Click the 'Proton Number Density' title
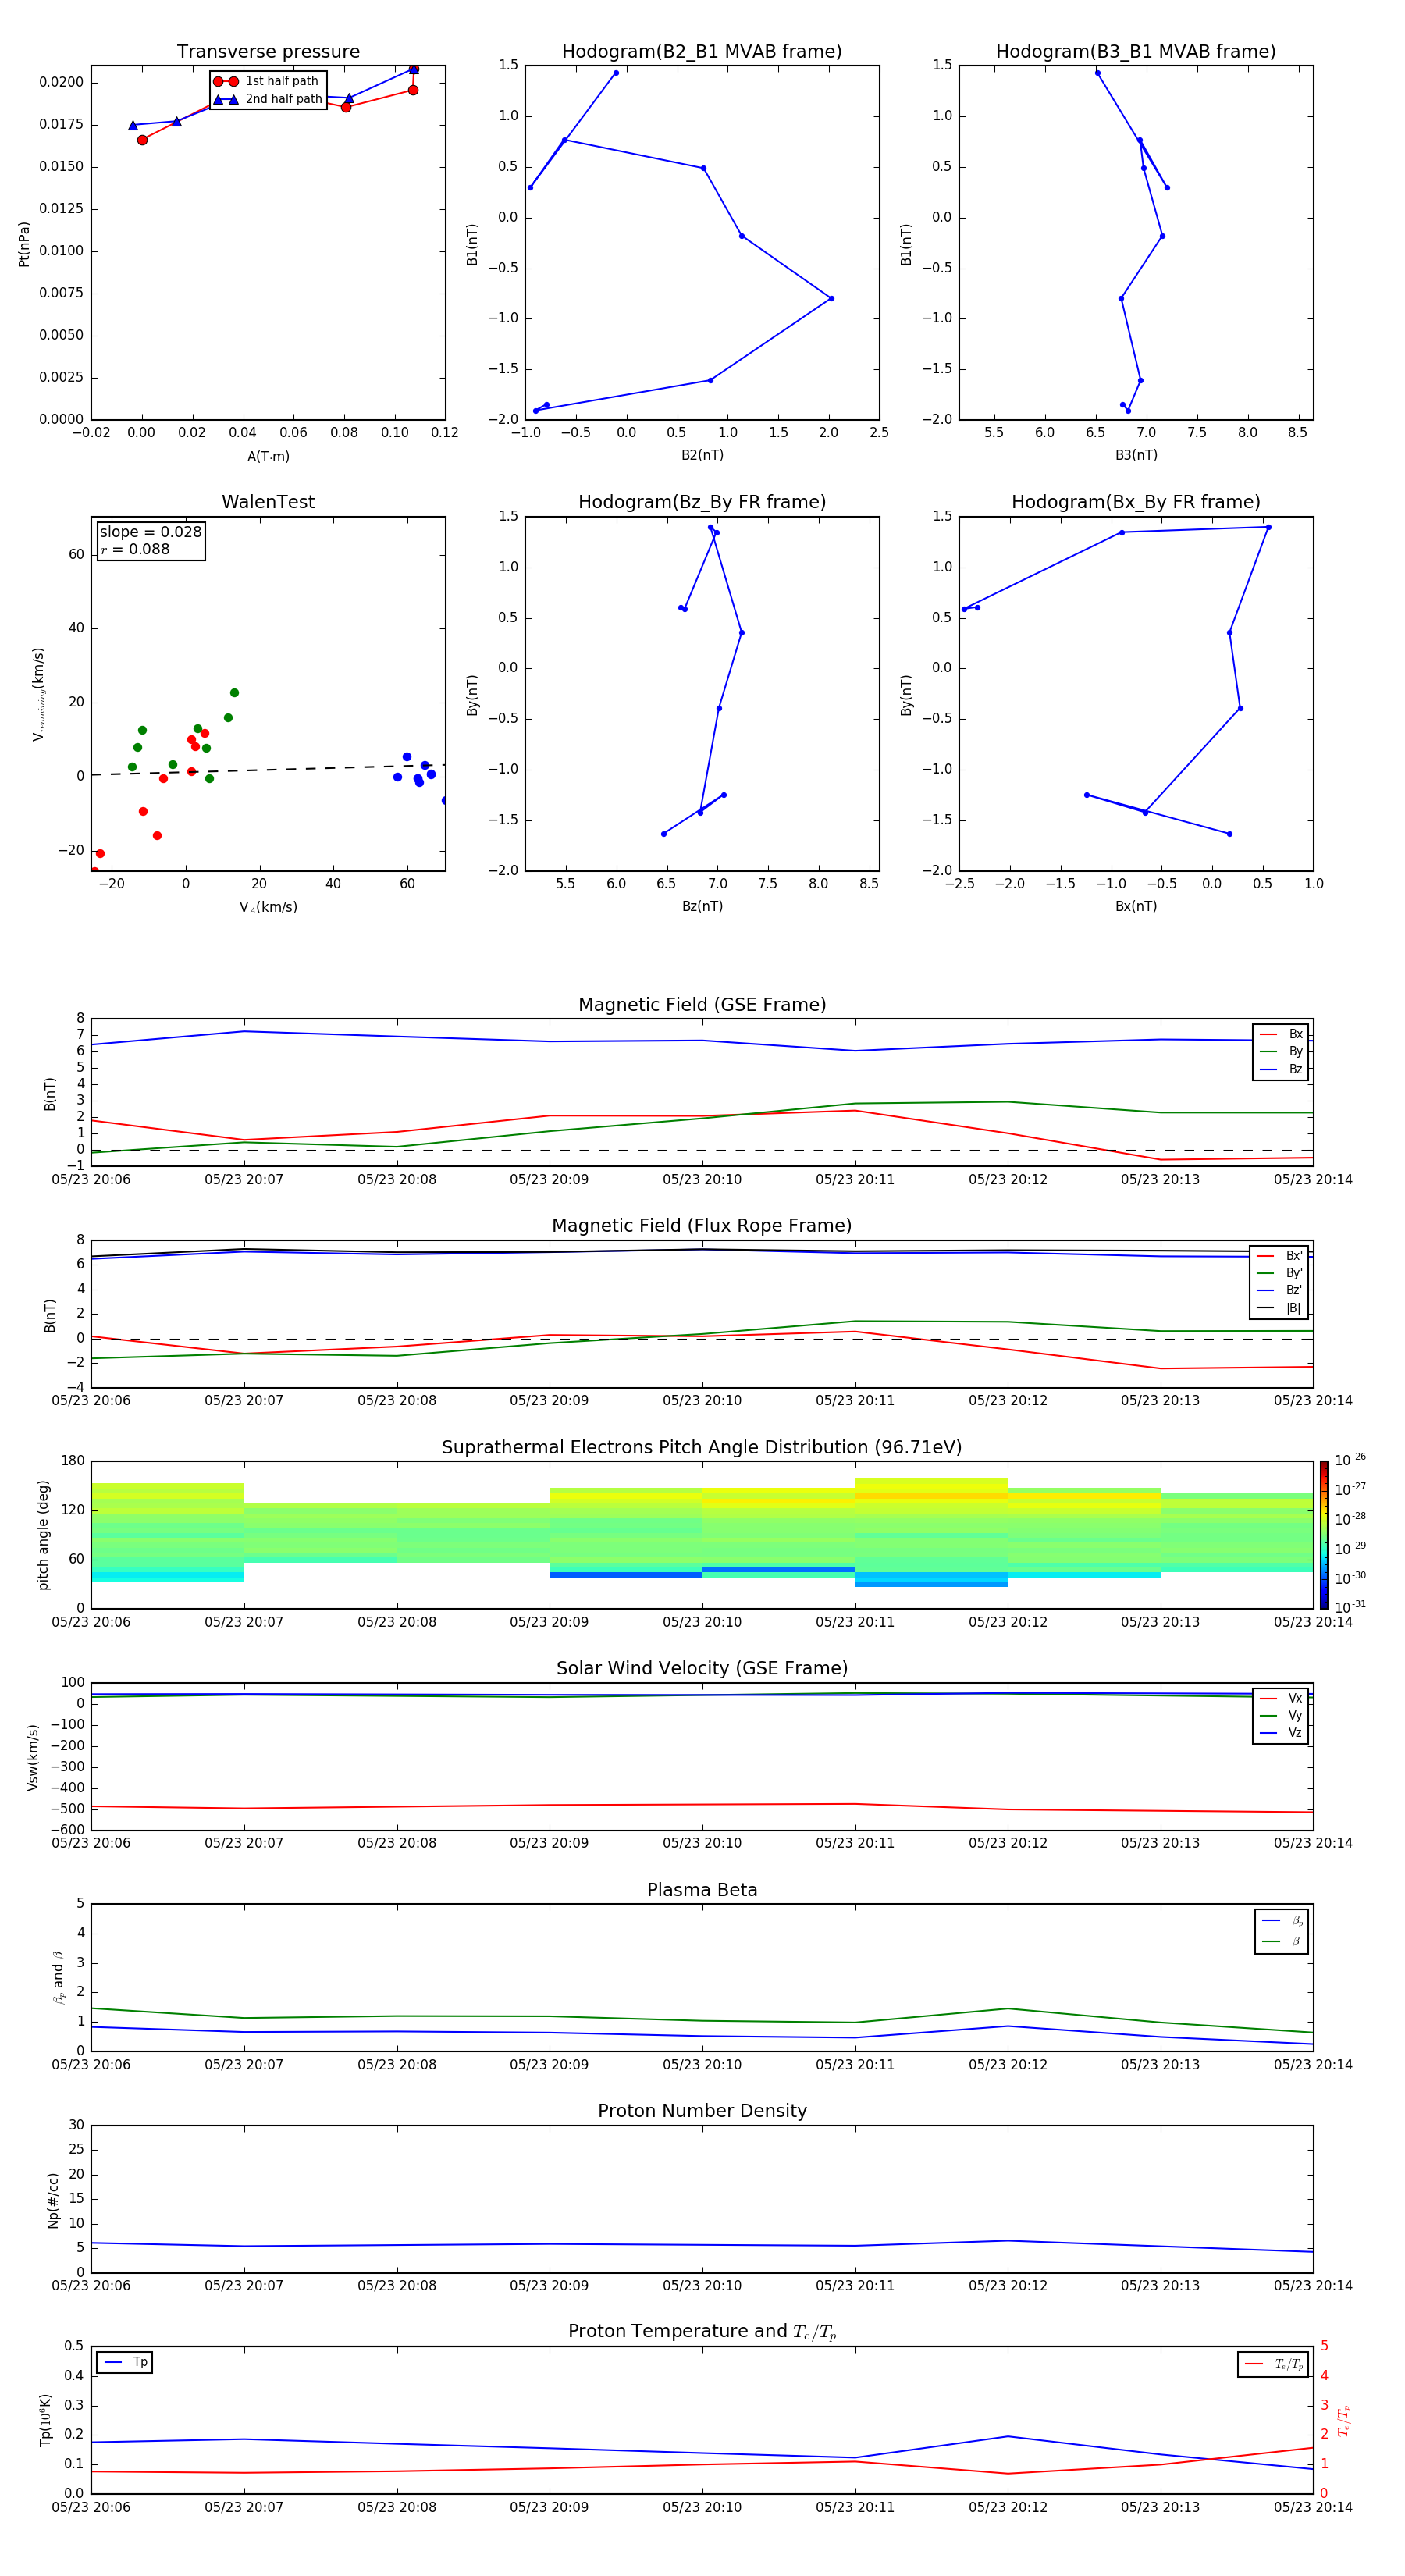The width and height of the screenshot is (1405, 2576). [x=702, y=2111]
